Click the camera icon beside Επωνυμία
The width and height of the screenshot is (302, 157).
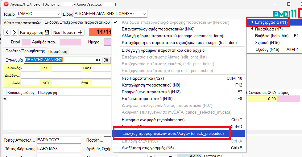coord(105,60)
